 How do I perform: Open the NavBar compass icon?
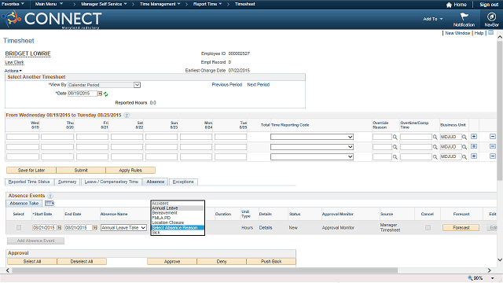[x=491, y=17]
